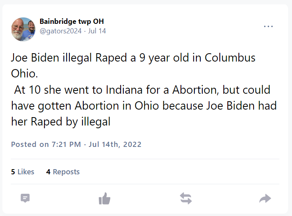Click the word "Posted" in footer timestamp
Image resolution: width=292 pixels, height=216 pixels.
pos(24,144)
